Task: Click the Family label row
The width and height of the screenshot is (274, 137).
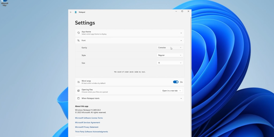Action: [x=130, y=47]
